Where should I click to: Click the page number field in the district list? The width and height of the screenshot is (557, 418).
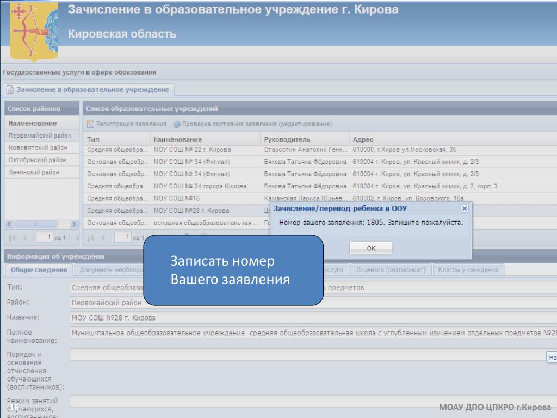point(45,237)
